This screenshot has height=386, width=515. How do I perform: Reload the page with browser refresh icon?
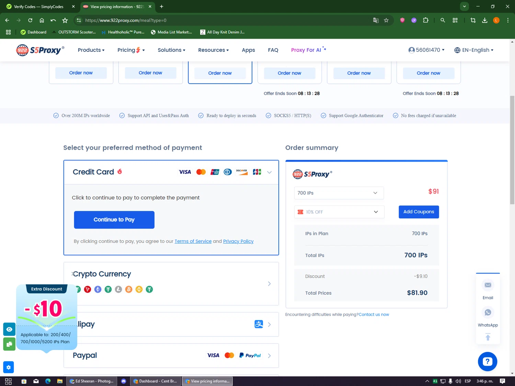[30, 20]
